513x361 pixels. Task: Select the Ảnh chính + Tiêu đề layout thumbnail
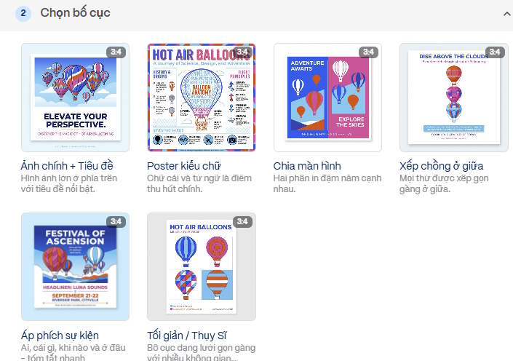pyautogui.click(x=75, y=98)
